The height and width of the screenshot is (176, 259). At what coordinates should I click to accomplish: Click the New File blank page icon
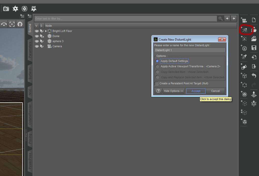254,20
